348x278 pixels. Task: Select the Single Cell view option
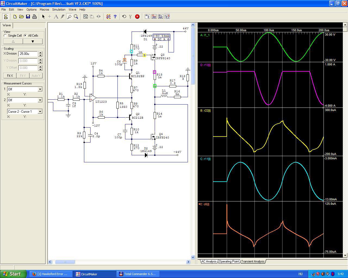(5, 36)
